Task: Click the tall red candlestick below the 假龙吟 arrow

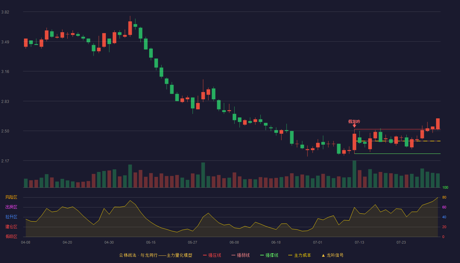Action: (x=354, y=142)
